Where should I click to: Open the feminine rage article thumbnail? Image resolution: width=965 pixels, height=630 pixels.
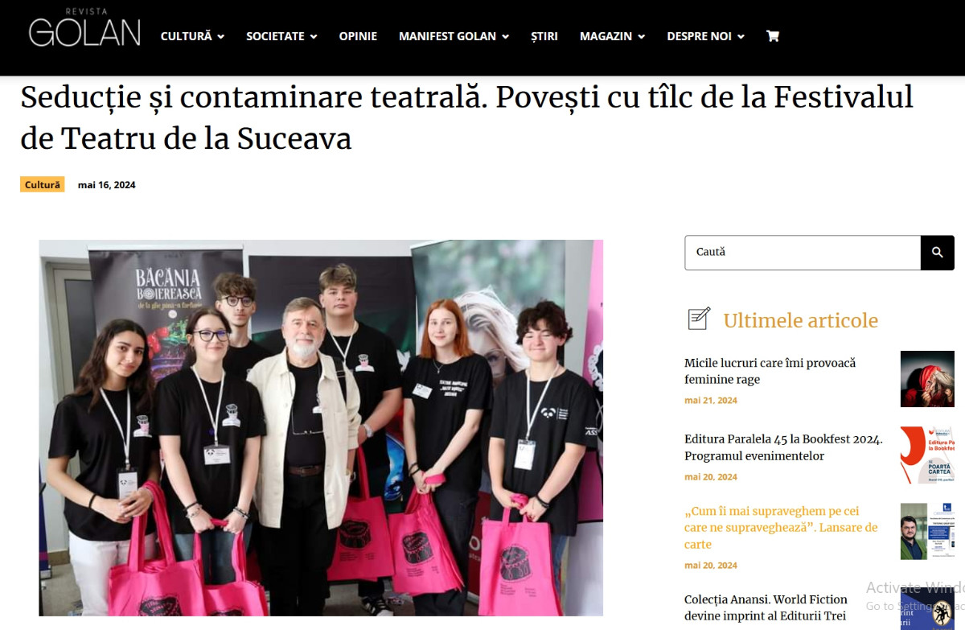[927, 379]
